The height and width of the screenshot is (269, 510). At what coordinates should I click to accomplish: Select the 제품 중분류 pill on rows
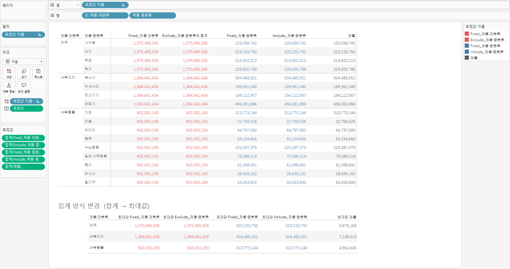(152, 15)
